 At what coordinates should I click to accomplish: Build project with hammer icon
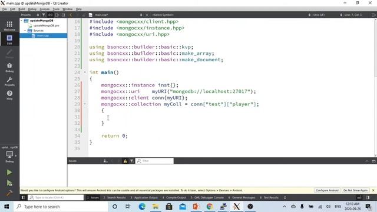(9, 193)
